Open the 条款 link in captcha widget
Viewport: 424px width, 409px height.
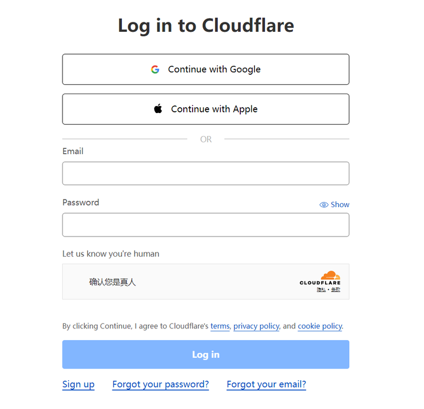336,290
